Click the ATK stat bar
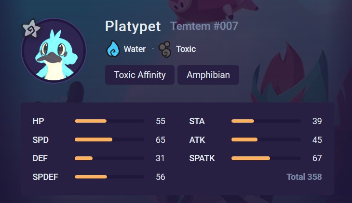Screen dimensions: 352x203 pyautogui.click(x=266, y=140)
